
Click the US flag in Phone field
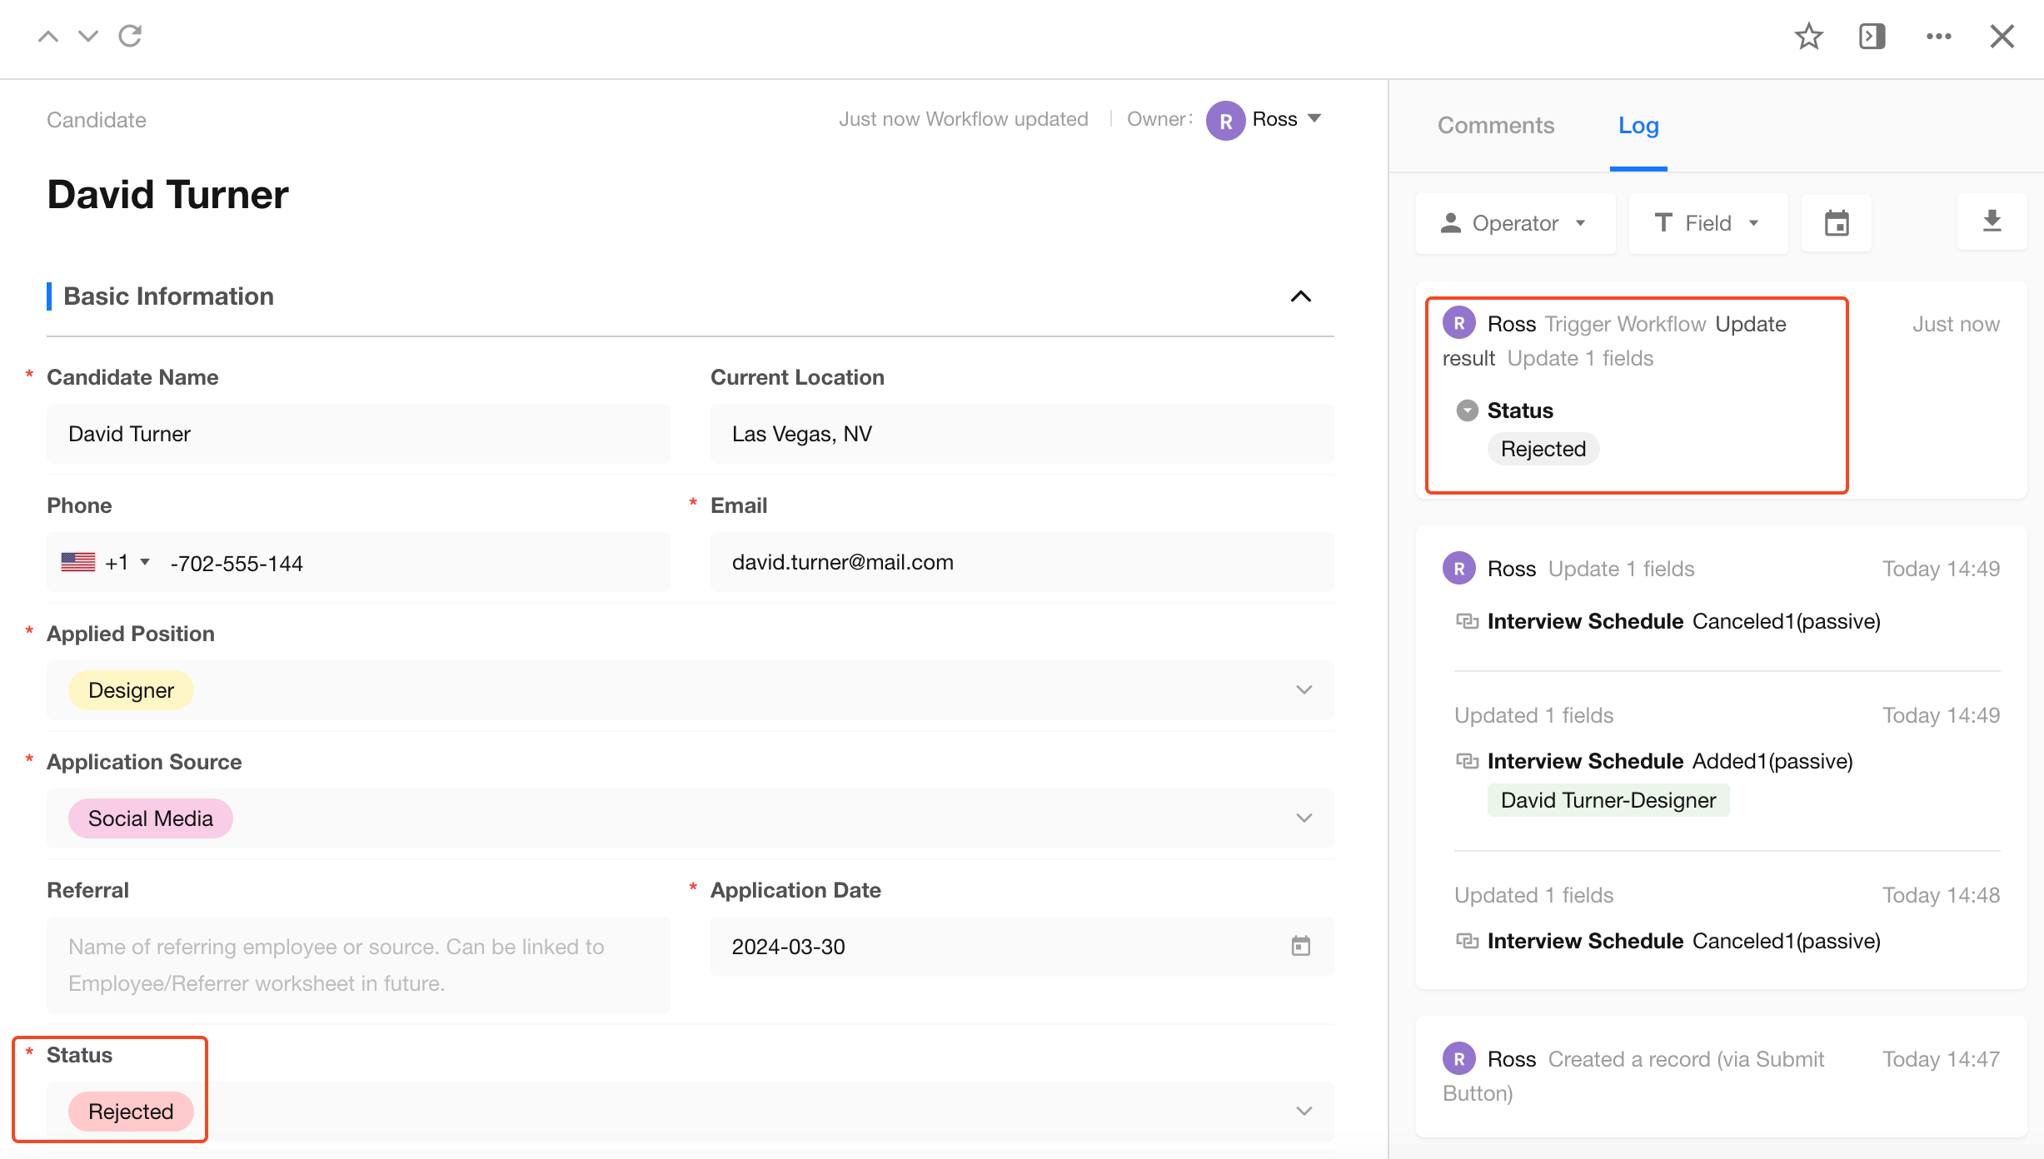click(x=78, y=562)
